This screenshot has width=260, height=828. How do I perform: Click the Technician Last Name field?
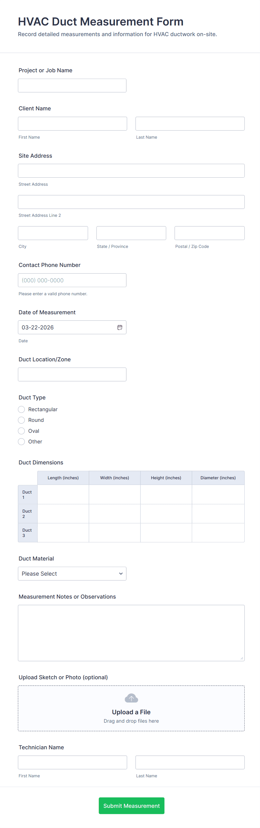[190, 762]
